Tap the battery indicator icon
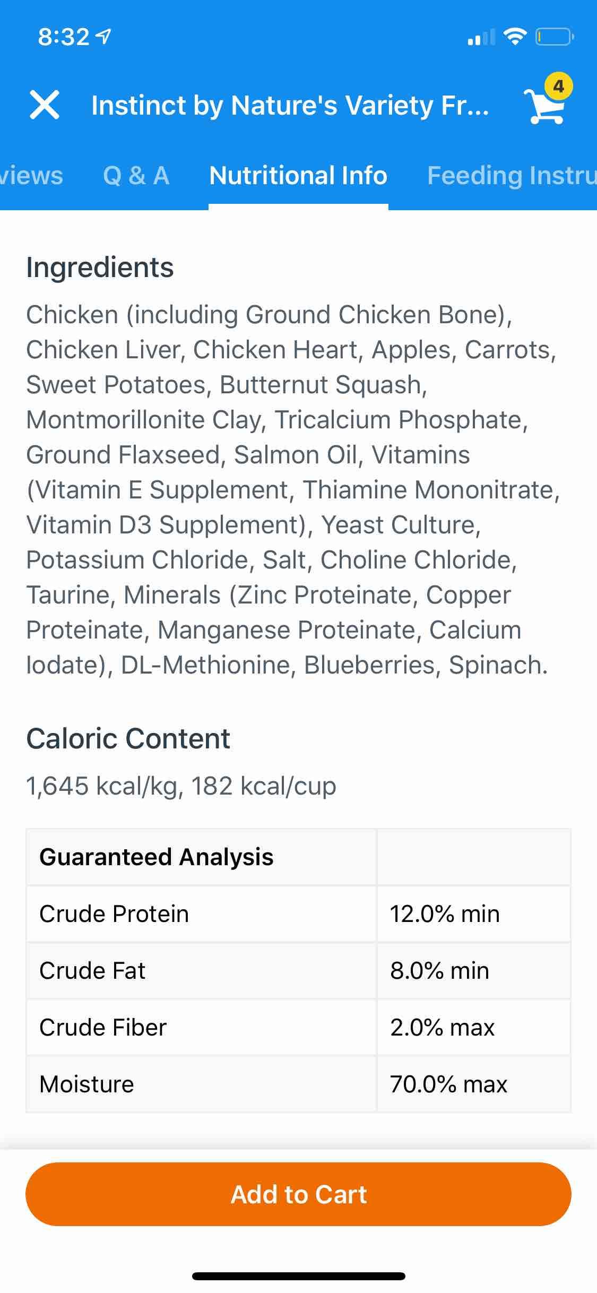The image size is (597, 1293). tap(553, 37)
